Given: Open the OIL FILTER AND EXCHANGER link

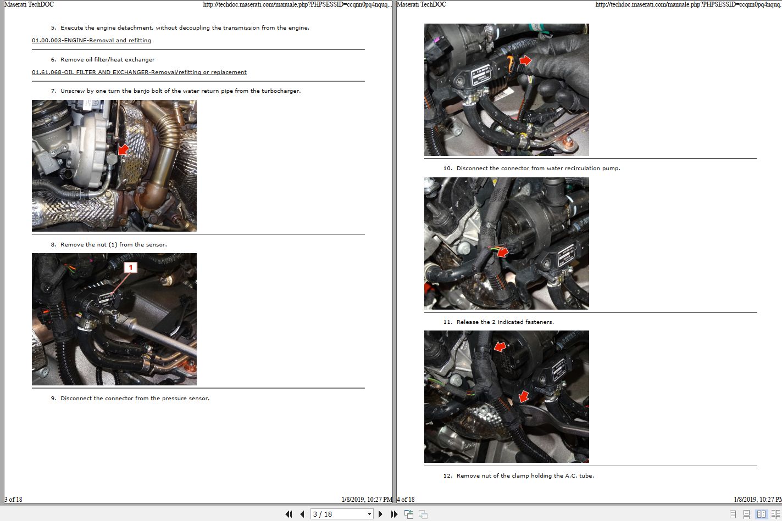Looking at the screenshot, I should point(139,72).
